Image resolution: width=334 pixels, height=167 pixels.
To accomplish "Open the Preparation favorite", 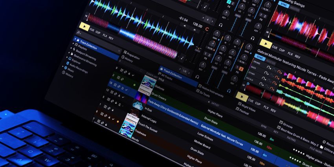I will [131, 55].
